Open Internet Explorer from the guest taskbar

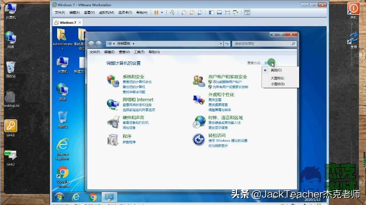[76, 197]
